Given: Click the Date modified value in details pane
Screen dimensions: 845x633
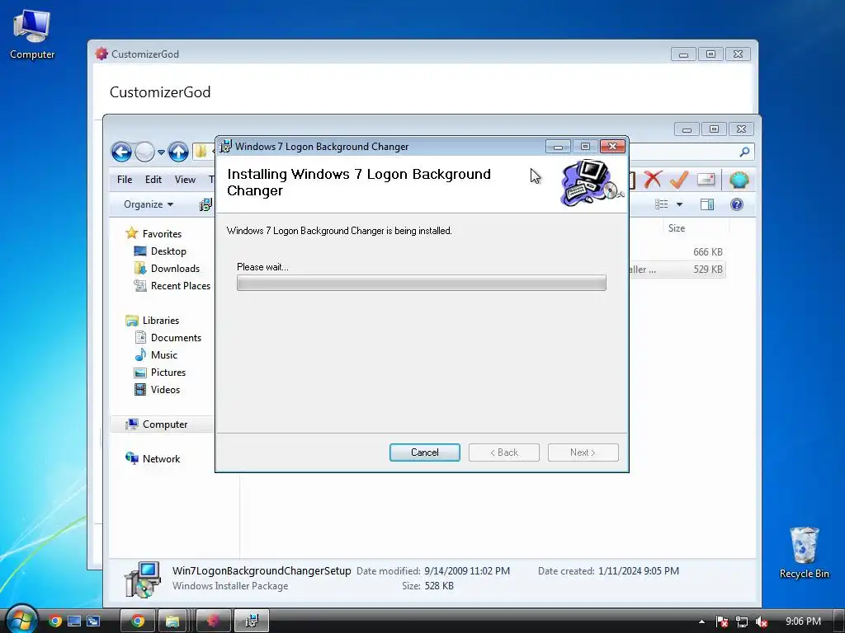Looking at the screenshot, I should point(467,570).
